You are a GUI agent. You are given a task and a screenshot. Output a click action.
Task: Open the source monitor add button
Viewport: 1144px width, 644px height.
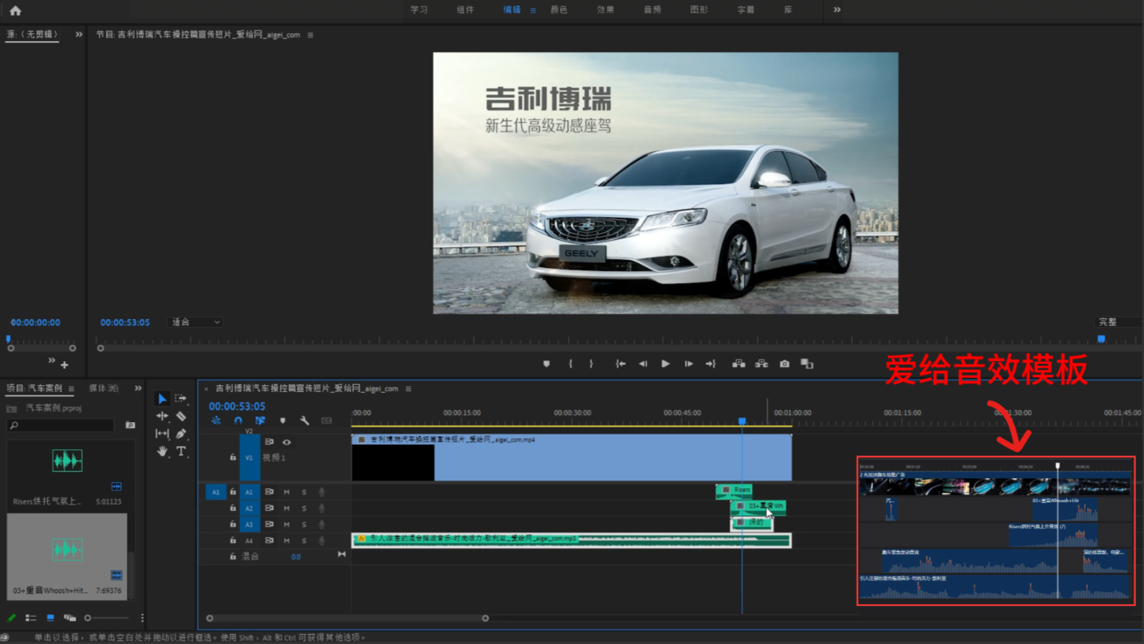point(64,365)
